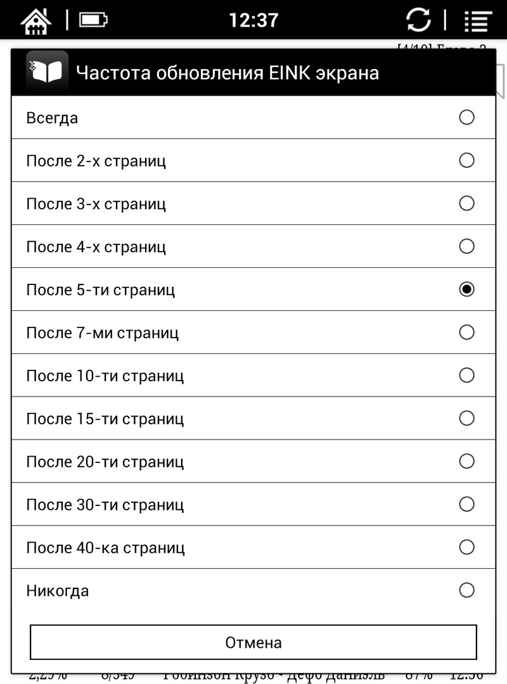The image size is (507, 684).
Task: Select "После 10-ти страниц" refresh option
Action: coord(466,376)
